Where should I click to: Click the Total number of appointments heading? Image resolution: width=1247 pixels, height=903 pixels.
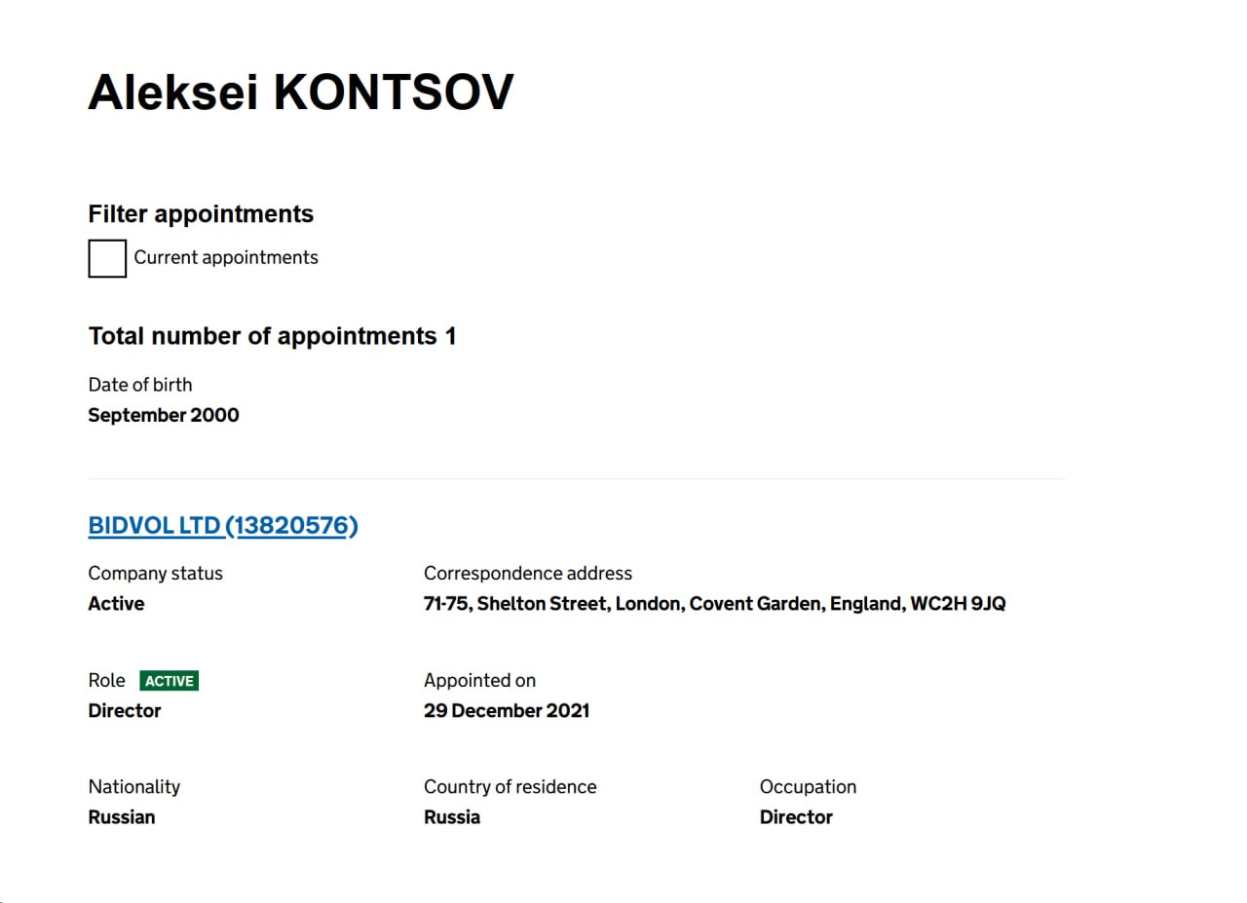point(272,336)
